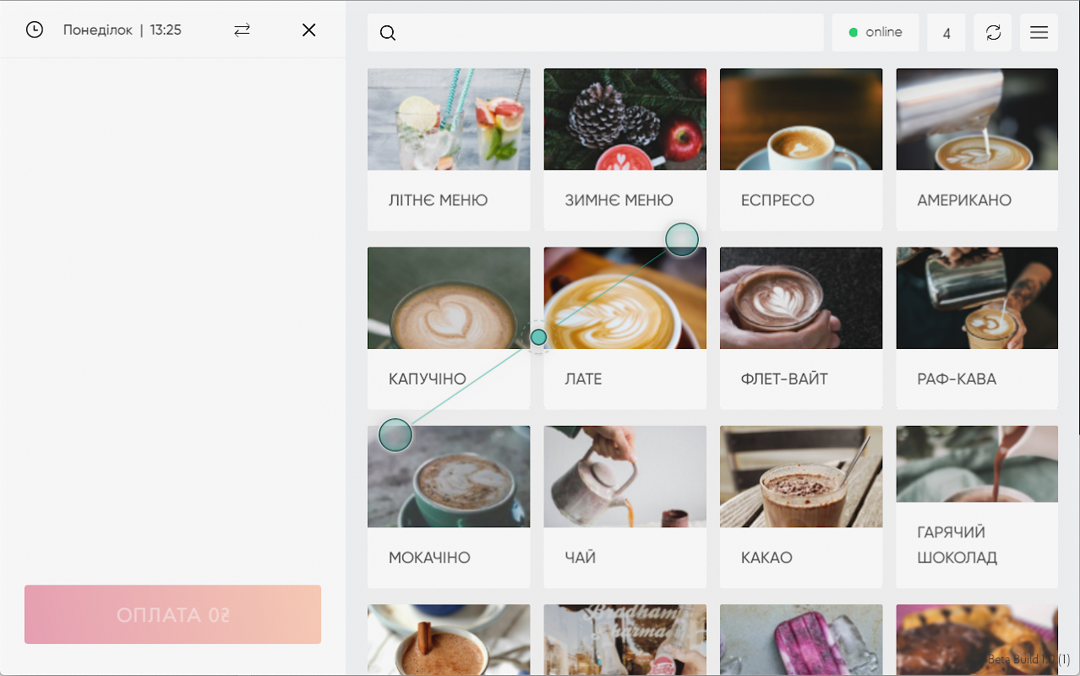
Task: Choose the КАПУЧІНО card
Action: [449, 328]
